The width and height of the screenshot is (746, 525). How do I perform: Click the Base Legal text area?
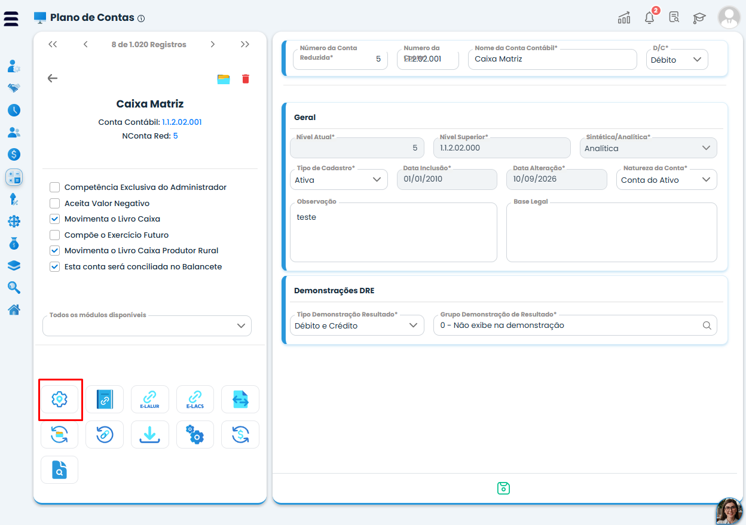click(x=612, y=232)
